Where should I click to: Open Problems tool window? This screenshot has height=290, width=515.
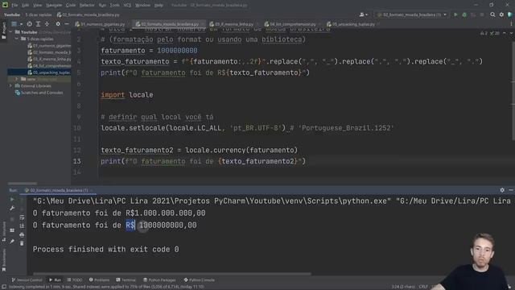99,280
